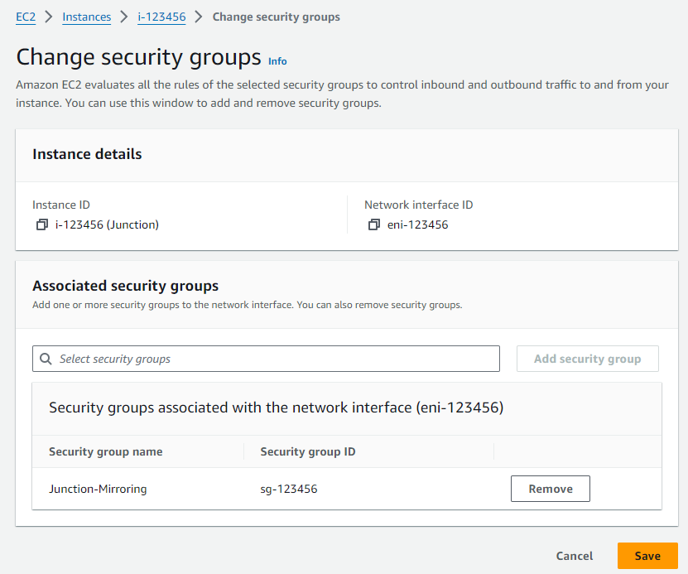The image size is (688, 574).
Task: Navigate to the i-123456 breadcrumb link
Action: pyautogui.click(x=161, y=17)
